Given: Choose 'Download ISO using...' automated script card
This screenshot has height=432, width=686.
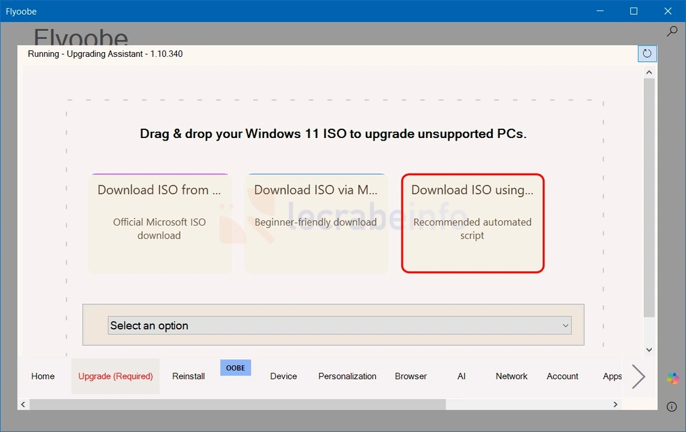Looking at the screenshot, I should [472, 224].
